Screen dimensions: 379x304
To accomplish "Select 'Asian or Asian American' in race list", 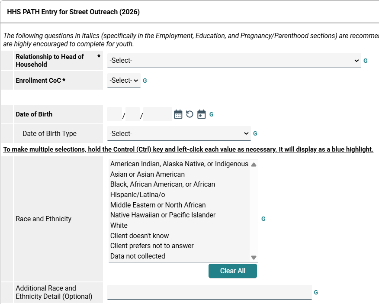I will (x=148, y=174).
